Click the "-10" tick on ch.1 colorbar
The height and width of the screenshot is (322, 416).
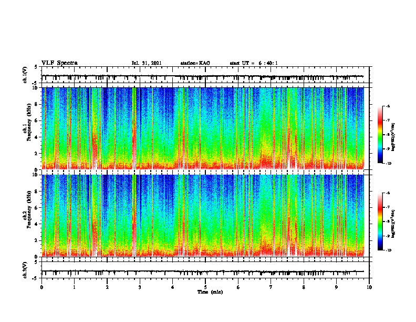pyautogui.click(x=388, y=164)
